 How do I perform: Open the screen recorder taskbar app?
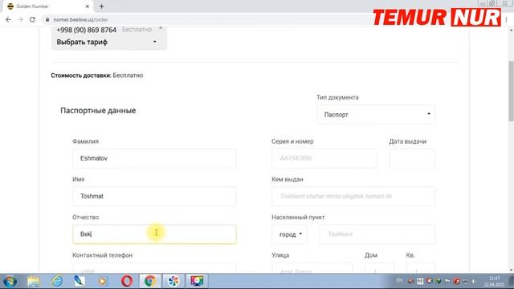click(x=197, y=281)
